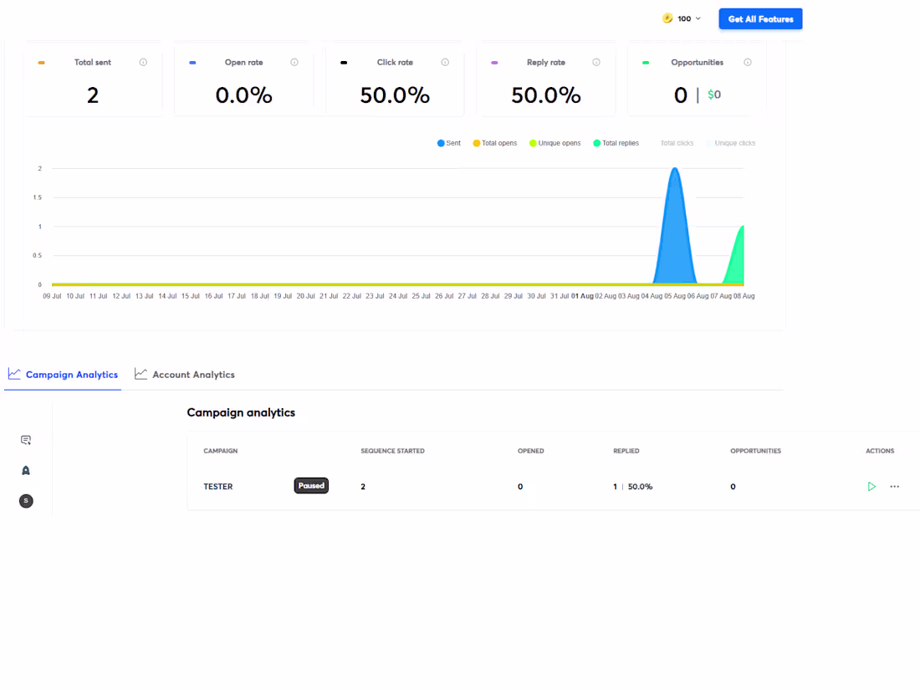920x690 pixels.
Task: Open the chat messages icon in the sidebar
Action: (x=25, y=440)
